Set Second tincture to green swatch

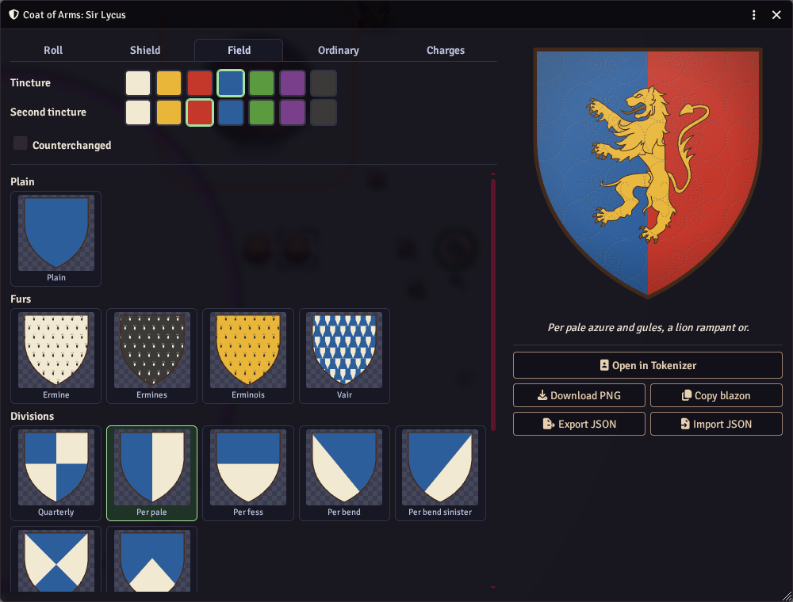pos(262,112)
